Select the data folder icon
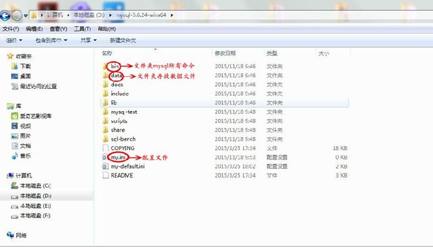The width and height of the screenshot is (433, 247). 105,75
